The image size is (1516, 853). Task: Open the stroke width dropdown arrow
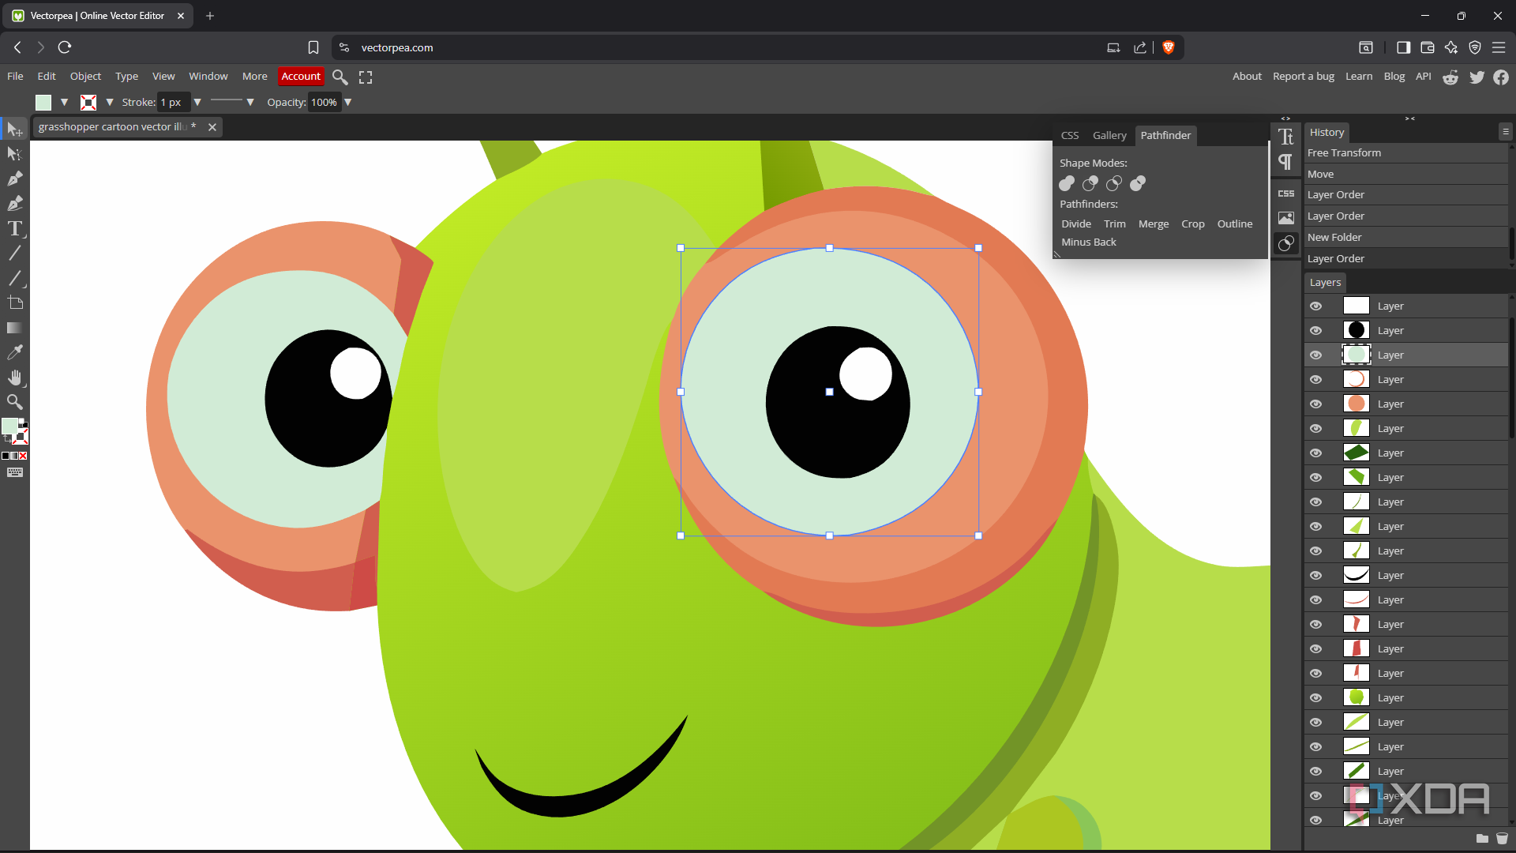coord(197,103)
